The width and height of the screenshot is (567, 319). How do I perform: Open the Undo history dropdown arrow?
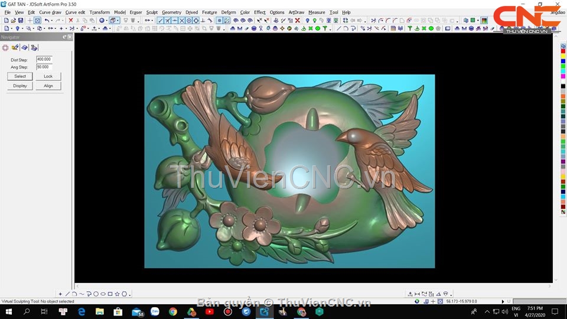(x=52, y=21)
